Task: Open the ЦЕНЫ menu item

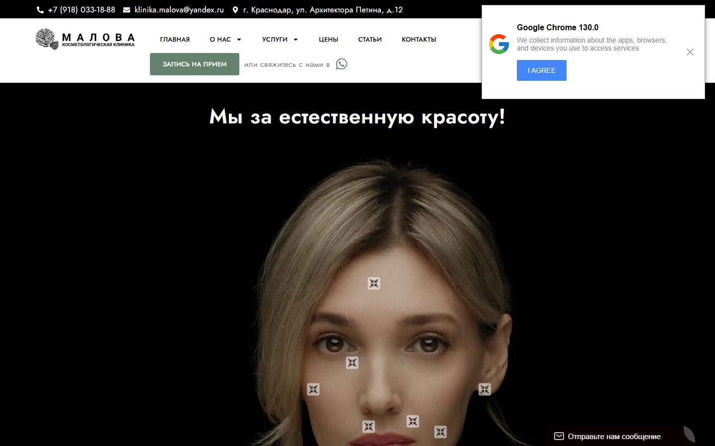Action: pos(328,40)
